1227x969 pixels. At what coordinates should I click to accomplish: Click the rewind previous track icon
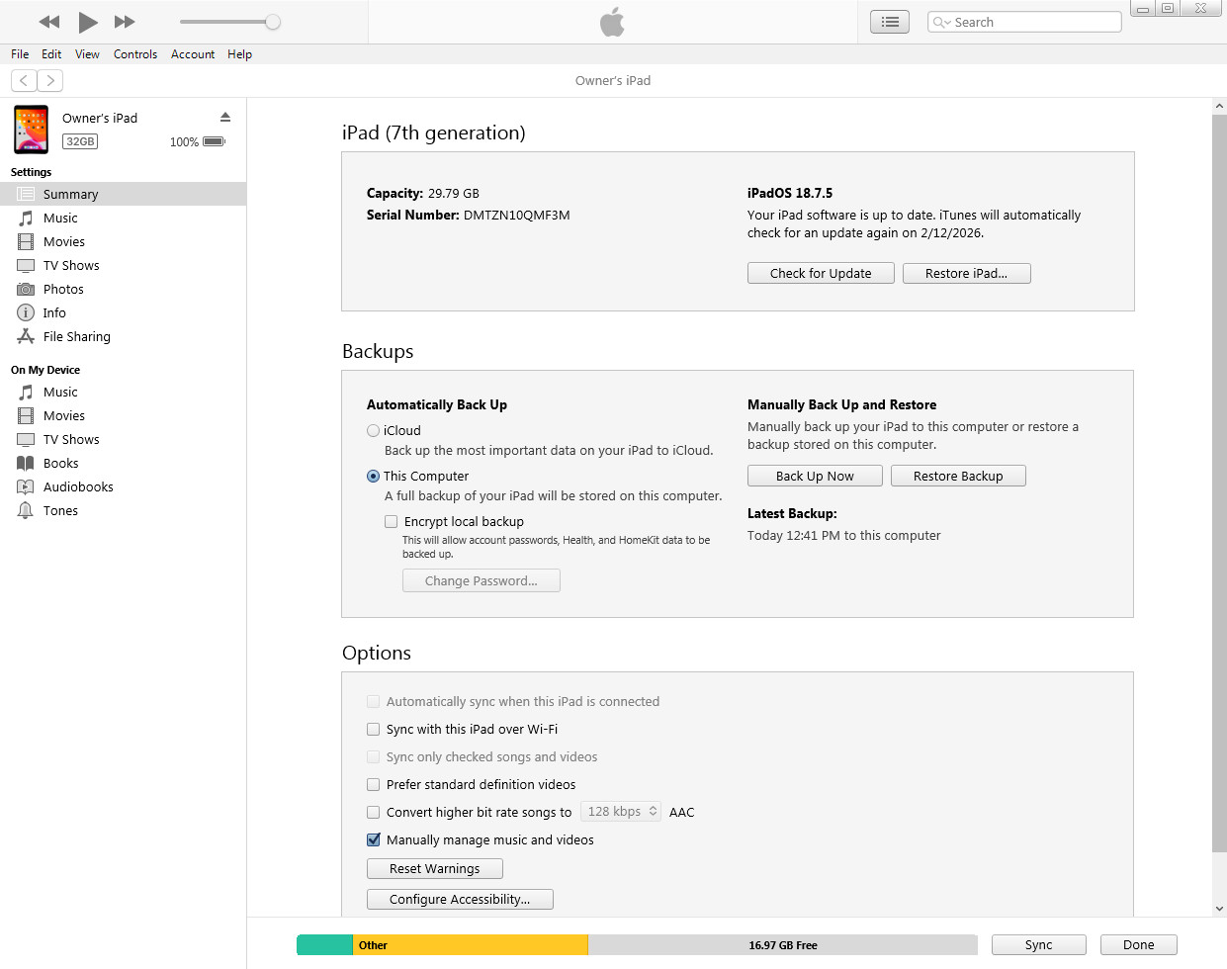tap(49, 22)
